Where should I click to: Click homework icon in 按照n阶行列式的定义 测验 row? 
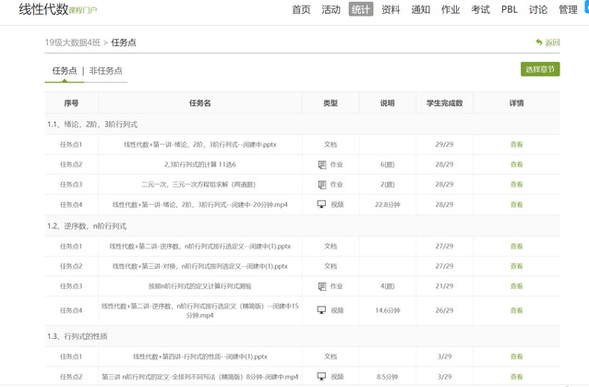point(322,286)
